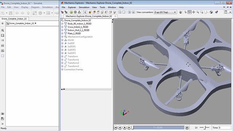233x131 pixels.
Task: Activate the Rotate view tool
Action: 189,12
